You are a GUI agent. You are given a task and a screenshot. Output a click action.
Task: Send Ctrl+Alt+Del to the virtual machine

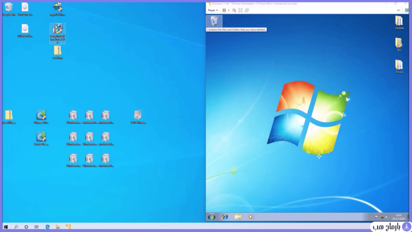pyautogui.click(x=234, y=10)
